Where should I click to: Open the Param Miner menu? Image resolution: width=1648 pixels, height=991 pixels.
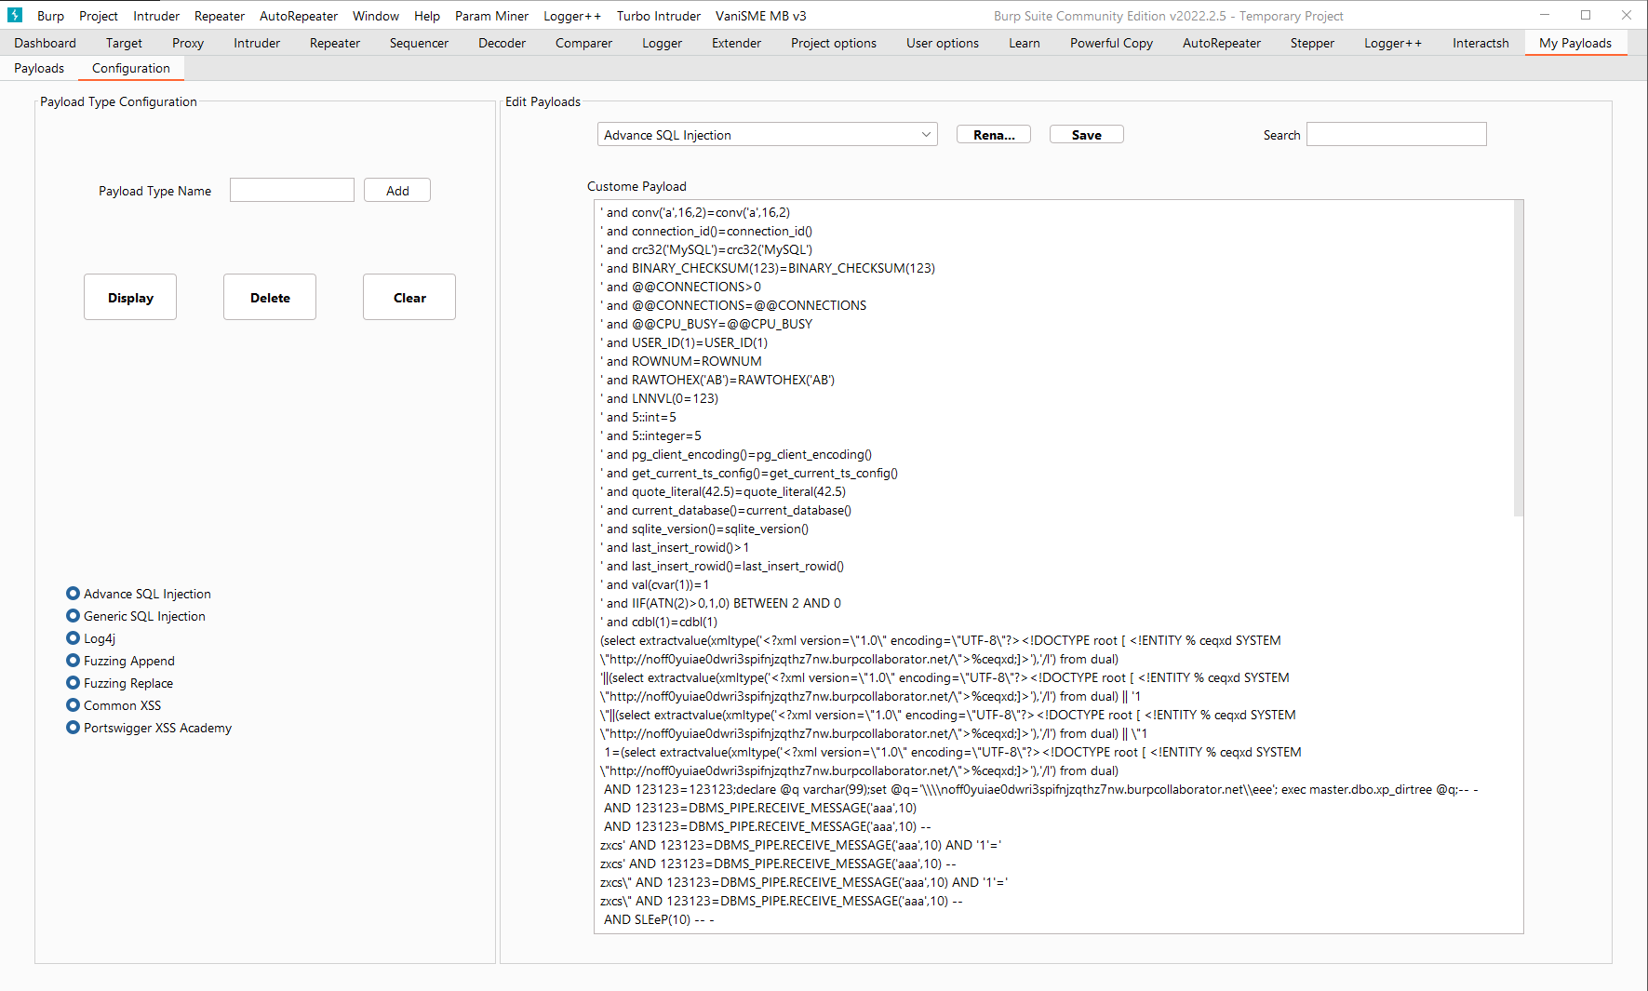(x=491, y=15)
